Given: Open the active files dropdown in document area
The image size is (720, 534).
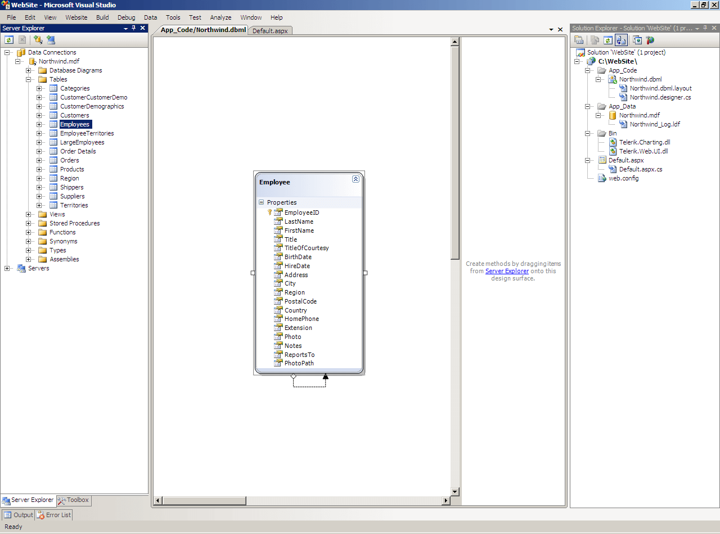Looking at the screenshot, I should [551, 30].
